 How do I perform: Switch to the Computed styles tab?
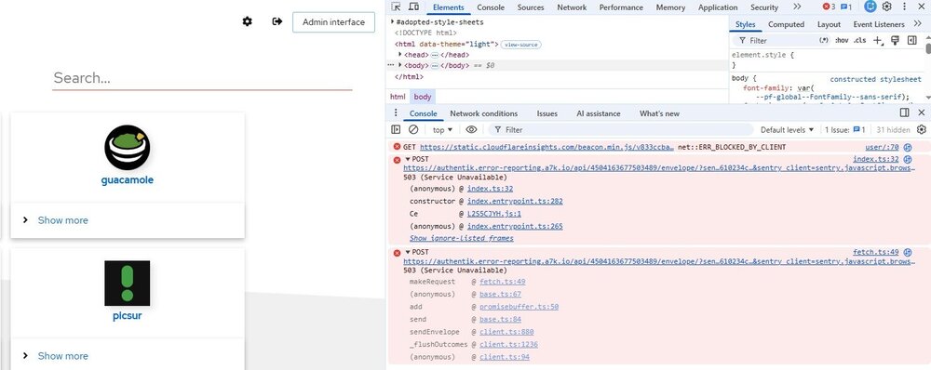pos(786,24)
